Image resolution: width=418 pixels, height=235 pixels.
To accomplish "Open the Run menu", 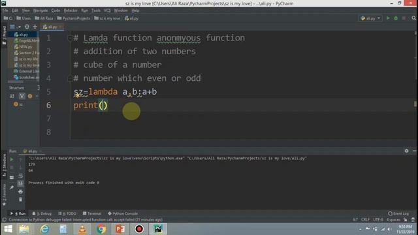I will tap(84, 10).
